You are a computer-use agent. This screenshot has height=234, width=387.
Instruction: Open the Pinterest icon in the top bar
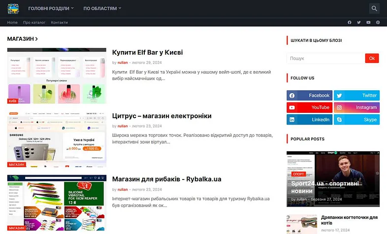coord(378,23)
